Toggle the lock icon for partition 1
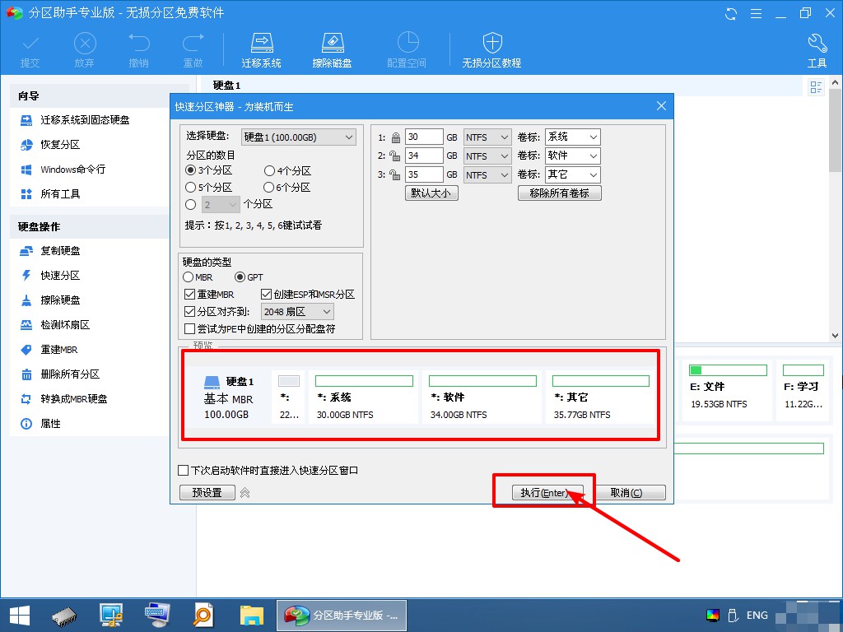The height and width of the screenshot is (632, 843). 396,137
